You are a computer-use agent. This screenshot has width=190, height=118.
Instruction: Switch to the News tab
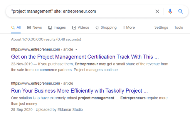34,27
